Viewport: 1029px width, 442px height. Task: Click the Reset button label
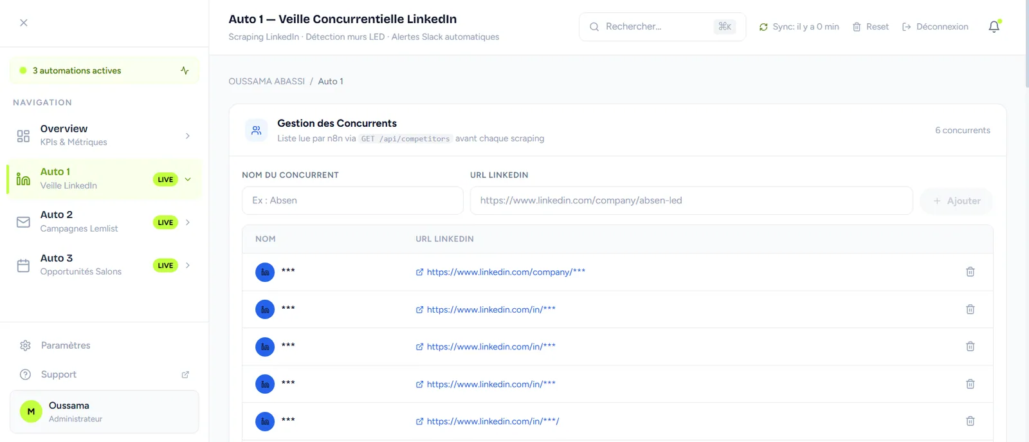point(877,27)
